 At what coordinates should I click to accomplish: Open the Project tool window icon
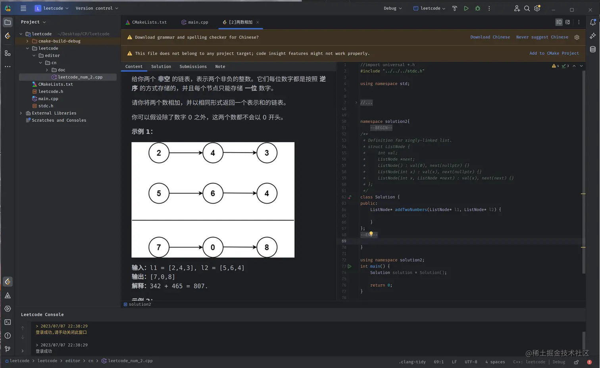[x=8, y=22]
